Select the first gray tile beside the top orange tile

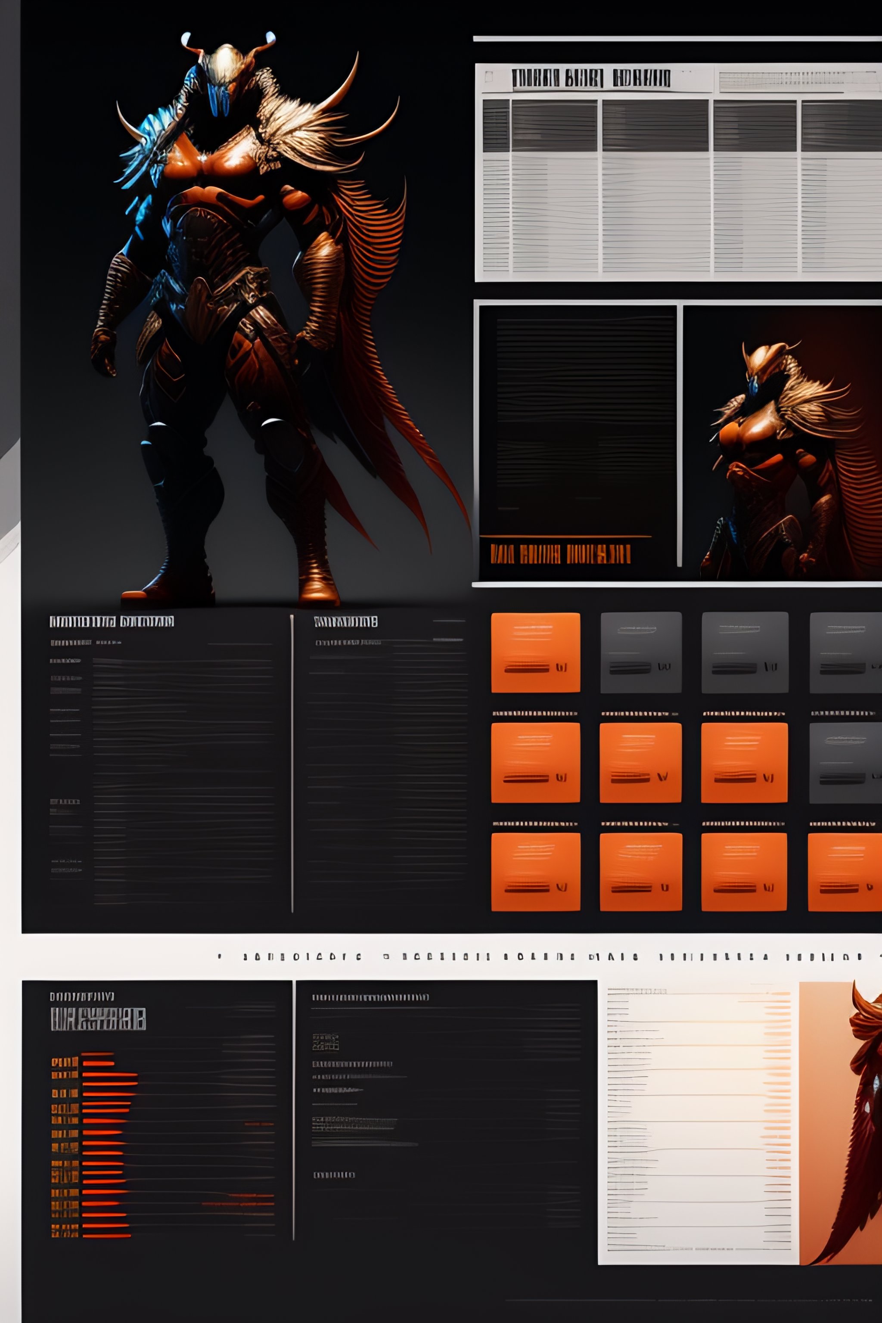coord(641,652)
